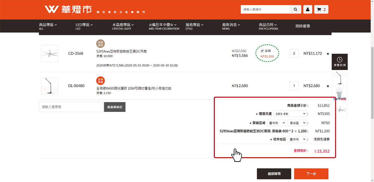Click the 商品金額小計 $13,852 value

pyautogui.click(x=324, y=105)
